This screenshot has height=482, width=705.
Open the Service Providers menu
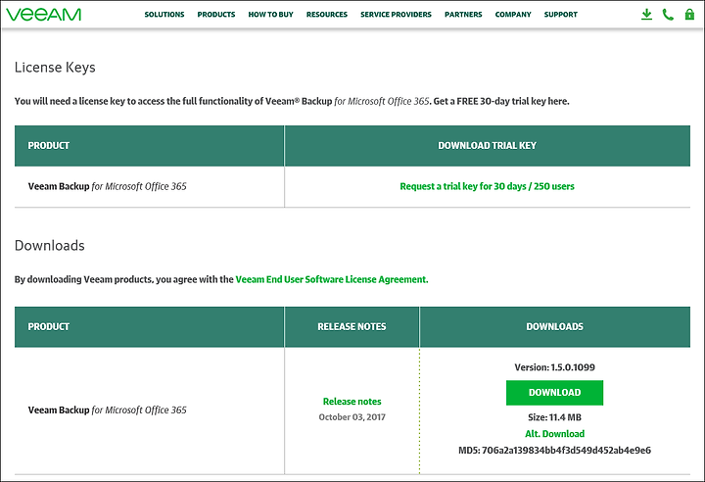(396, 15)
